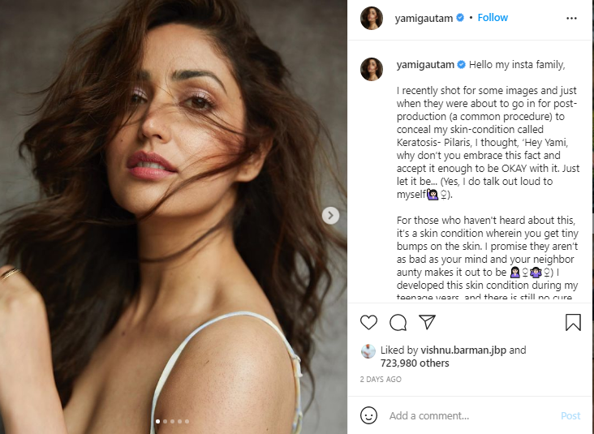Image resolution: width=594 pixels, height=434 pixels.
Task: Open yamigautam profile picture in header
Action: pyautogui.click(x=371, y=18)
